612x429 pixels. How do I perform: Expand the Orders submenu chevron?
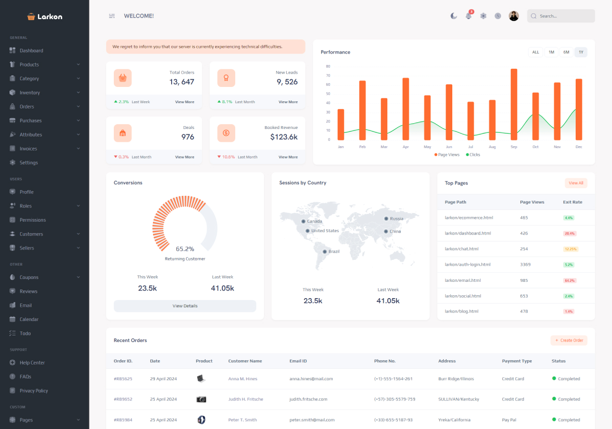point(78,107)
